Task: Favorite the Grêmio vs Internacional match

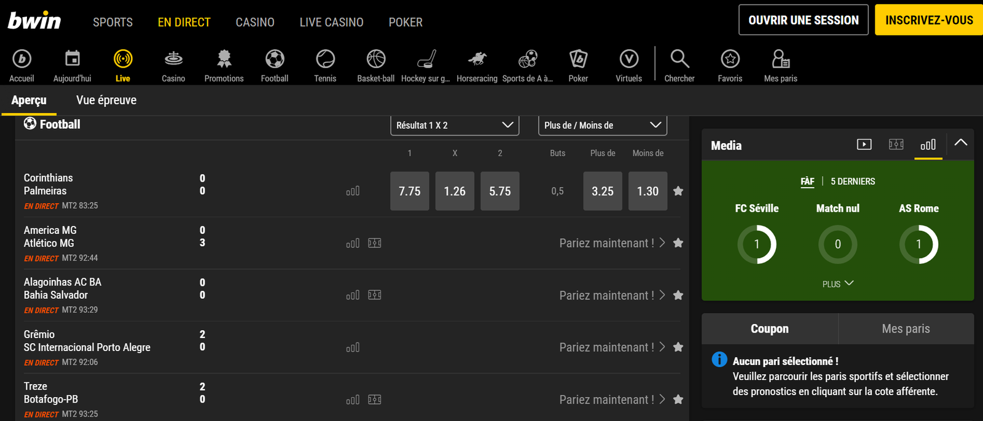Action: 678,347
